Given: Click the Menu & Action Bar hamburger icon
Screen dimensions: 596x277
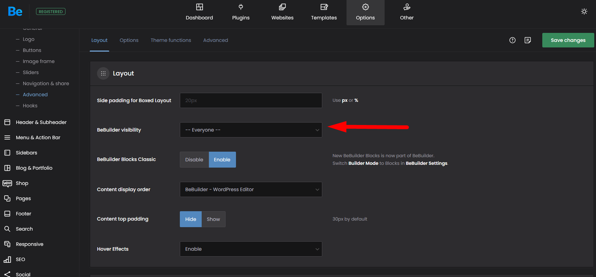Looking at the screenshot, I should pyautogui.click(x=7, y=137).
